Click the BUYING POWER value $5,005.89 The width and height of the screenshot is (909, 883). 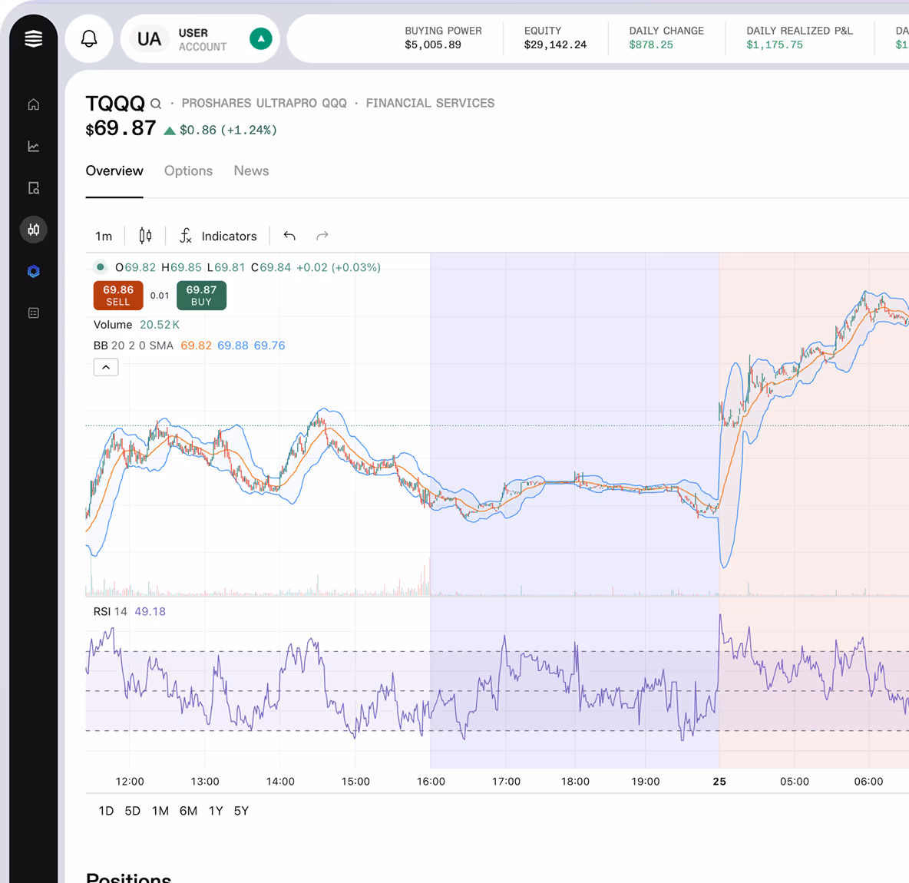(x=433, y=45)
